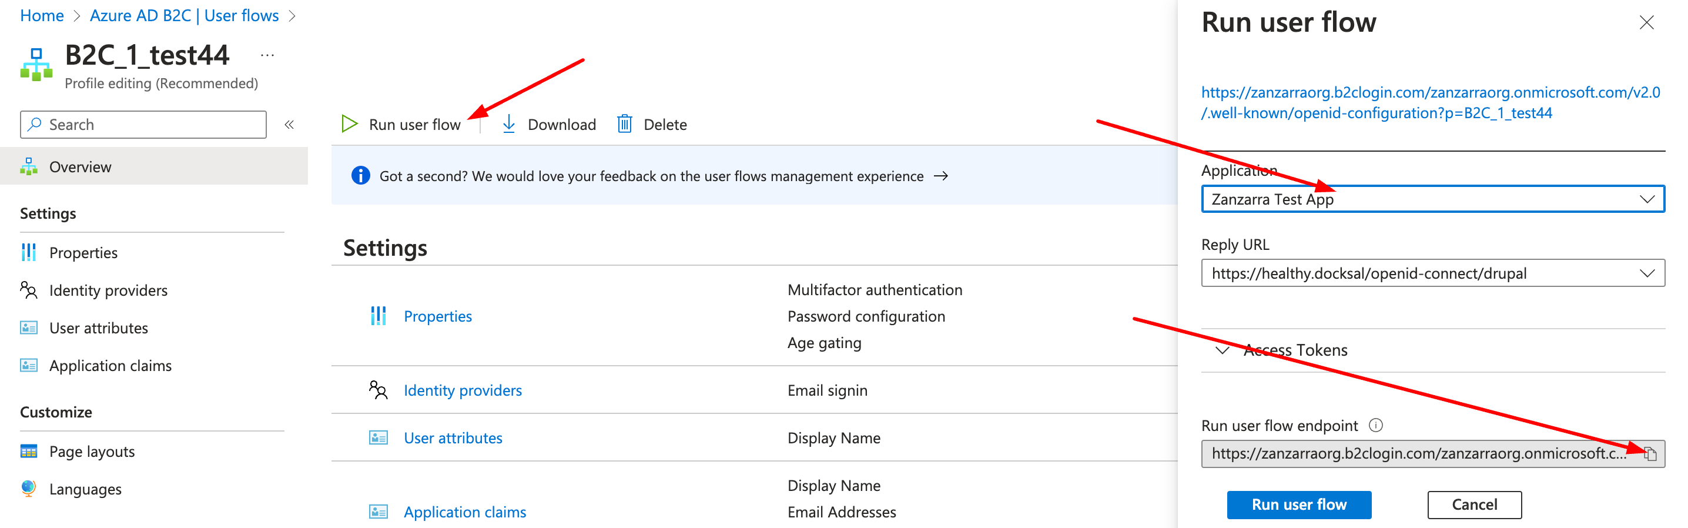Close the Run user flow panel
Viewport: 1688px width, 528px height.
(x=1646, y=23)
